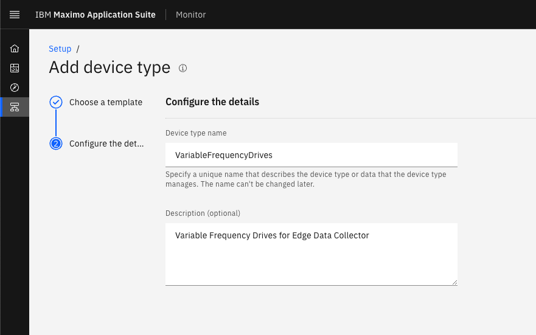Click the Device type name label
The height and width of the screenshot is (335, 536).
pyautogui.click(x=196, y=133)
